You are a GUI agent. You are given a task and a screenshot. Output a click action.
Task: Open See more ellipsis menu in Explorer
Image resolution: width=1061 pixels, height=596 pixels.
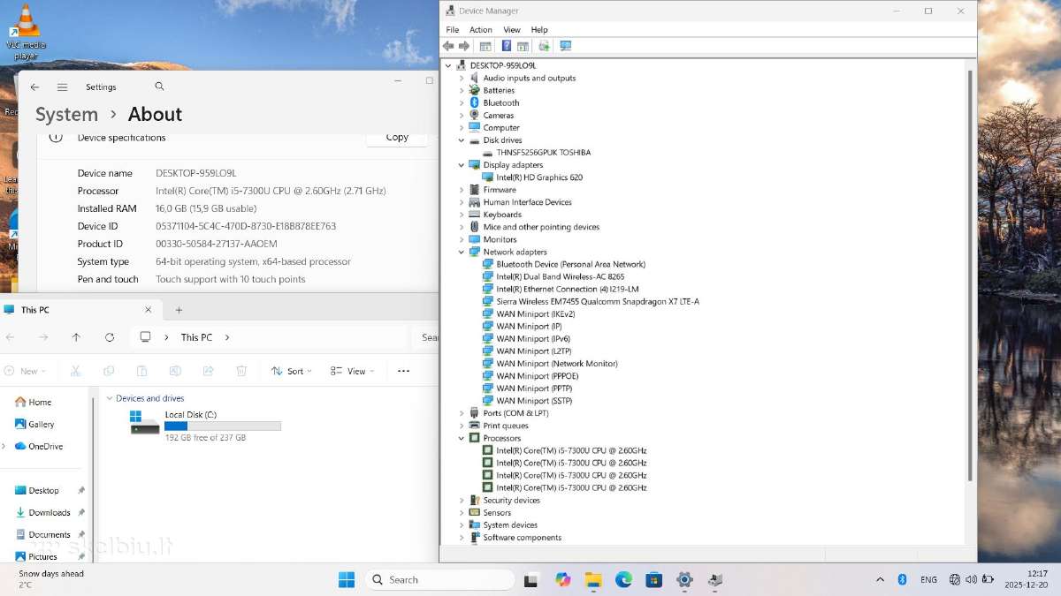point(403,372)
